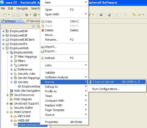Expand the Java Resources node
Screen dimensions: 147x128
point(7,95)
